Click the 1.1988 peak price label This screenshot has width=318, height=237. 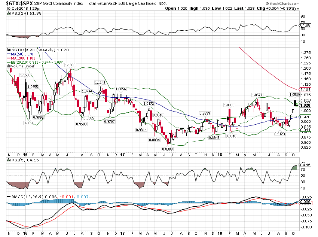pyautogui.click(x=70, y=65)
